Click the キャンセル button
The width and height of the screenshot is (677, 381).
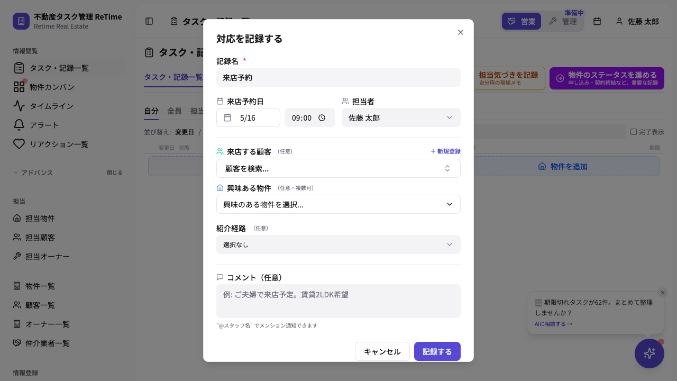click(382, 351)
